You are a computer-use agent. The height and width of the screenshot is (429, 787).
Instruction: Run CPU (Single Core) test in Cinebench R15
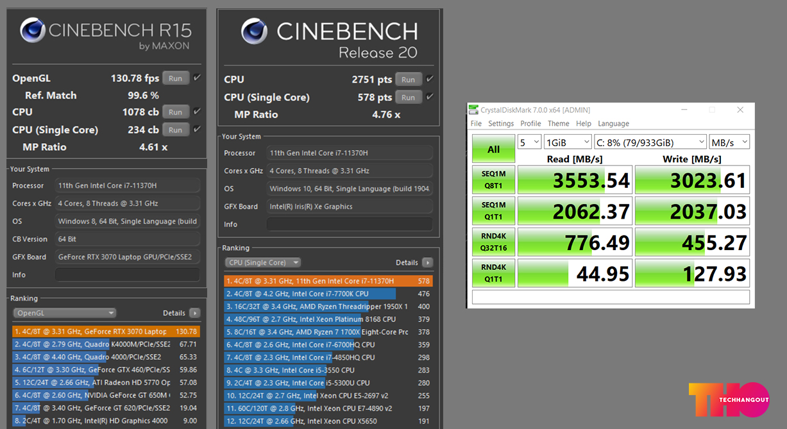click(176, 130)
